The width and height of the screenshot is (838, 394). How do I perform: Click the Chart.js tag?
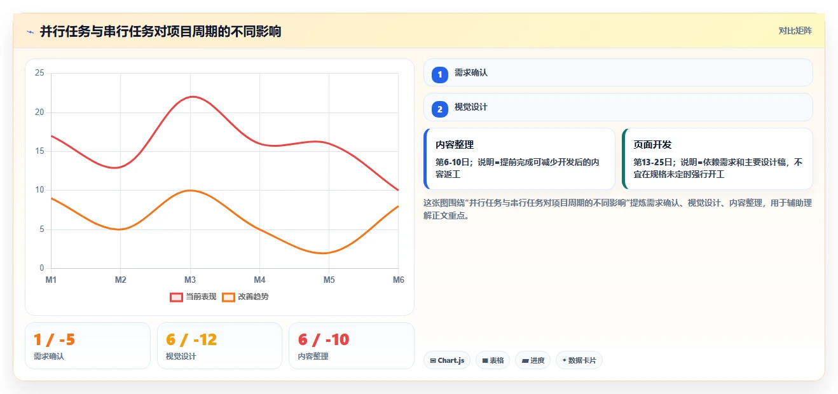pos(447,360)
